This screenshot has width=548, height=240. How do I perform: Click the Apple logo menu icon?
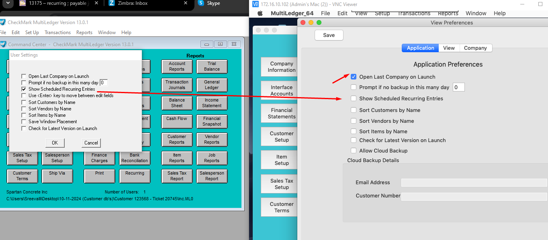(x=260, y=13)
